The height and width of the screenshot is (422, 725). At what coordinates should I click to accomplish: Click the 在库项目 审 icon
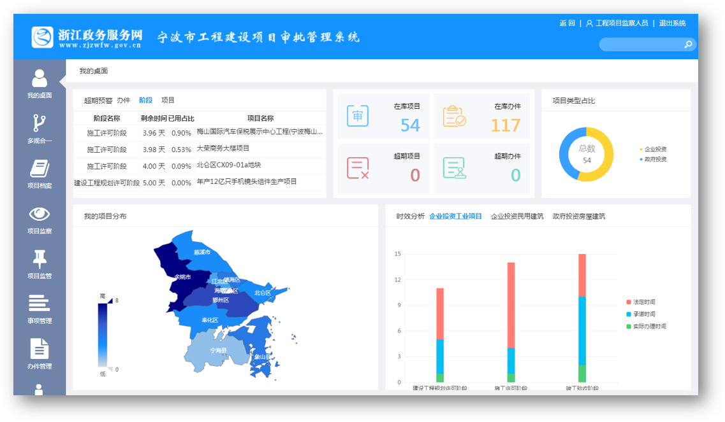point(358,116)
